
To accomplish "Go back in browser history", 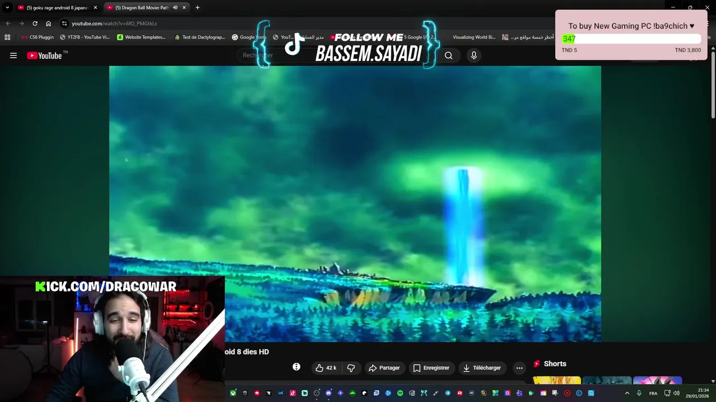I will coord(8,23).
